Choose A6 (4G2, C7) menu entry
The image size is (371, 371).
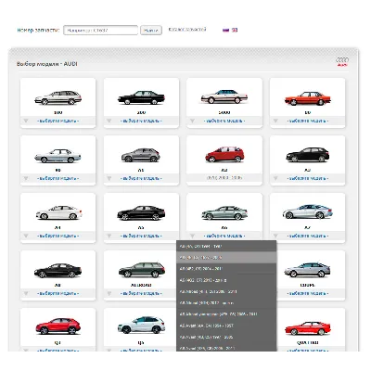tap(226, 280)
